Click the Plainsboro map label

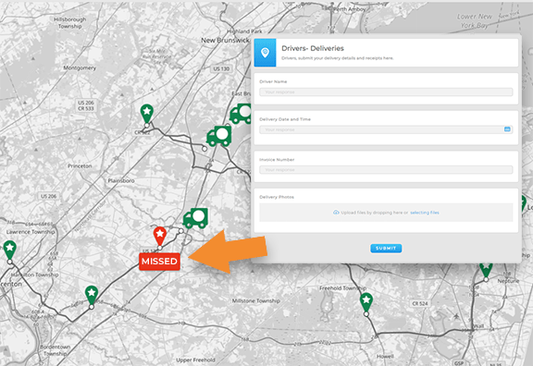121,180
